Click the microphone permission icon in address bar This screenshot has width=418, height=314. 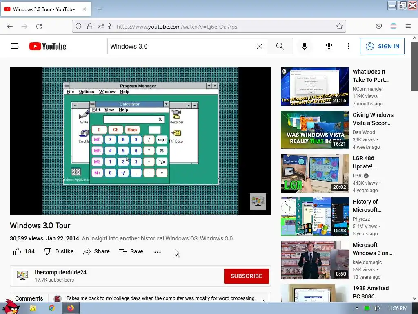(109, 26)
